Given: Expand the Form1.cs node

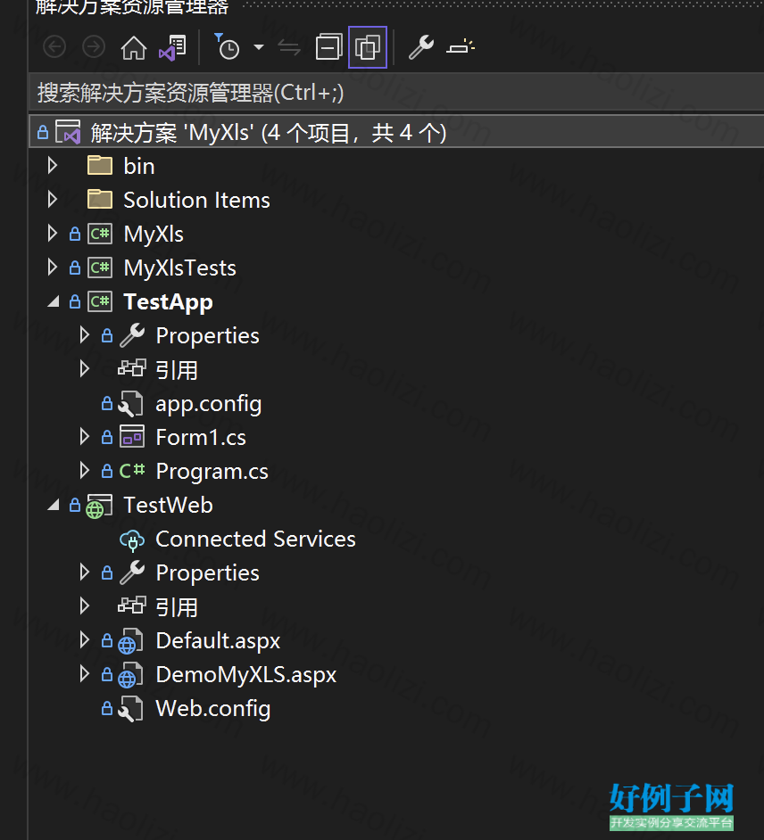Looking at the screenshot, I should tap(85, 437).
